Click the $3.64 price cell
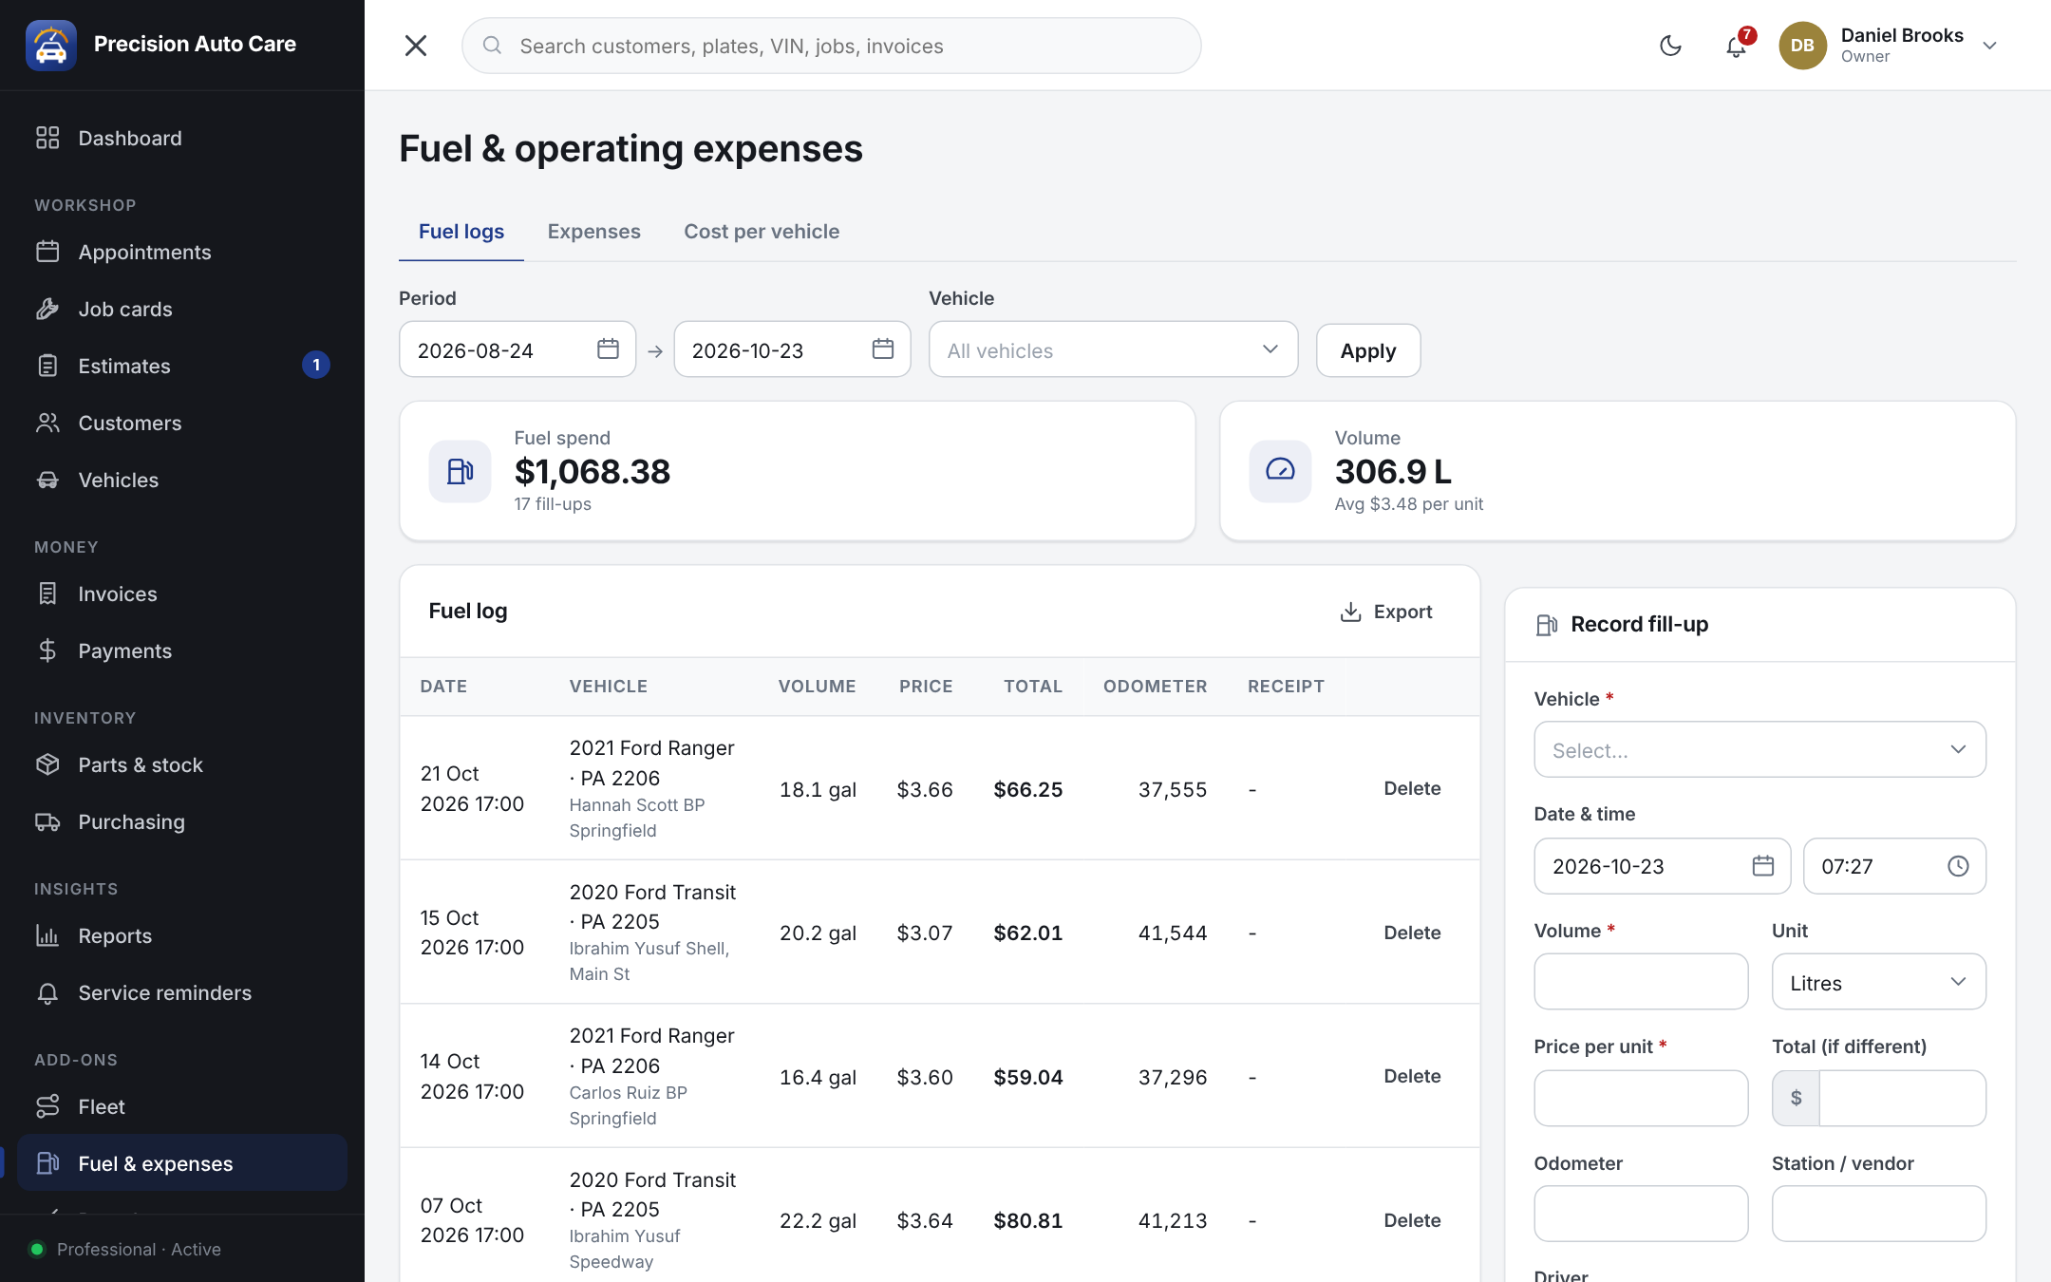This screenshot has height=1282, width=2051. click(925, 1220)
